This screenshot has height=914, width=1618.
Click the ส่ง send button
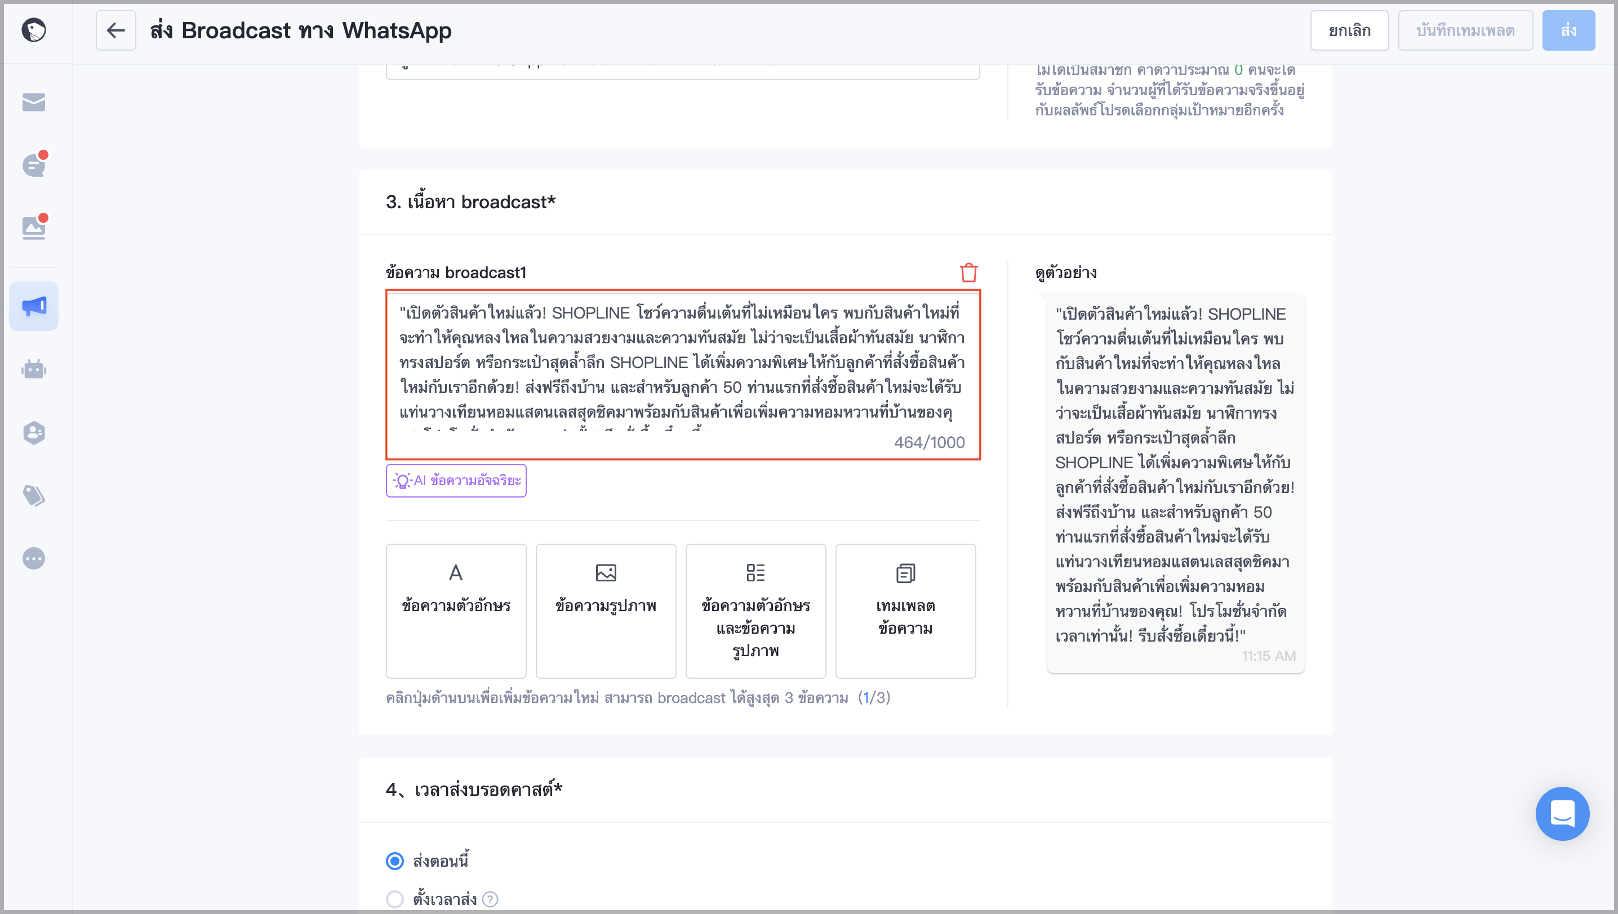point(1568,30)
